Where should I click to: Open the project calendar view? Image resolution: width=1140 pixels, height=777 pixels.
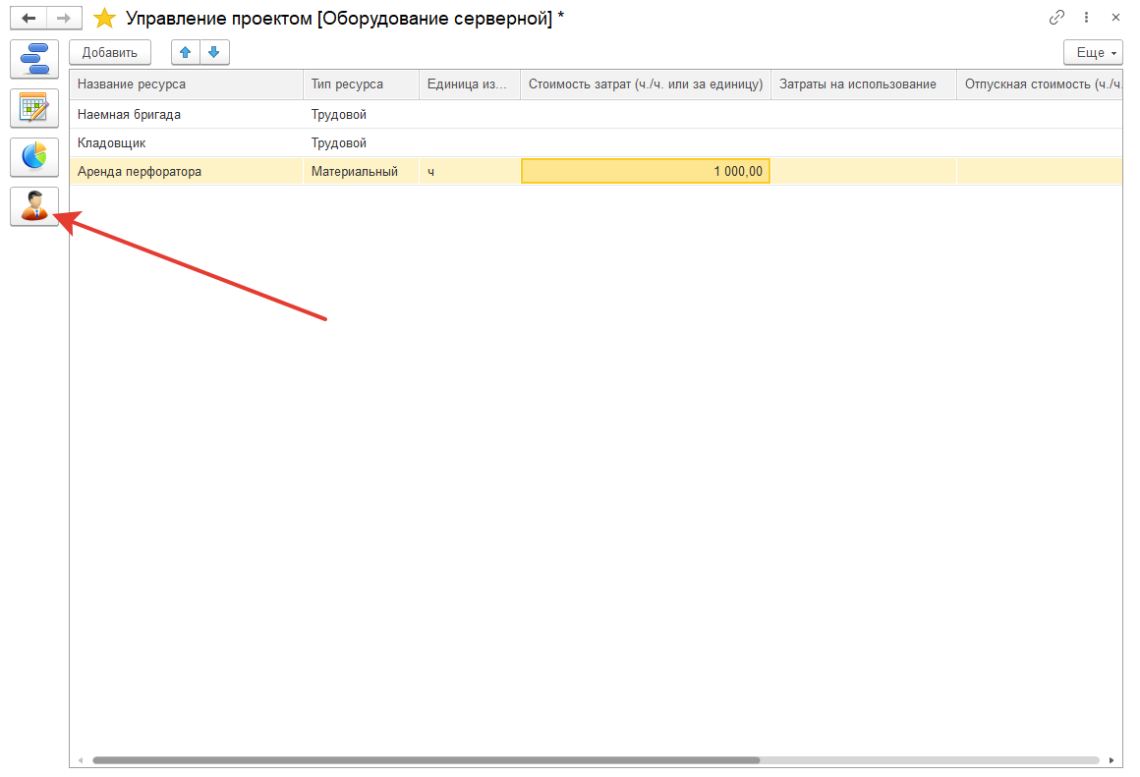(x=33, y=108)
